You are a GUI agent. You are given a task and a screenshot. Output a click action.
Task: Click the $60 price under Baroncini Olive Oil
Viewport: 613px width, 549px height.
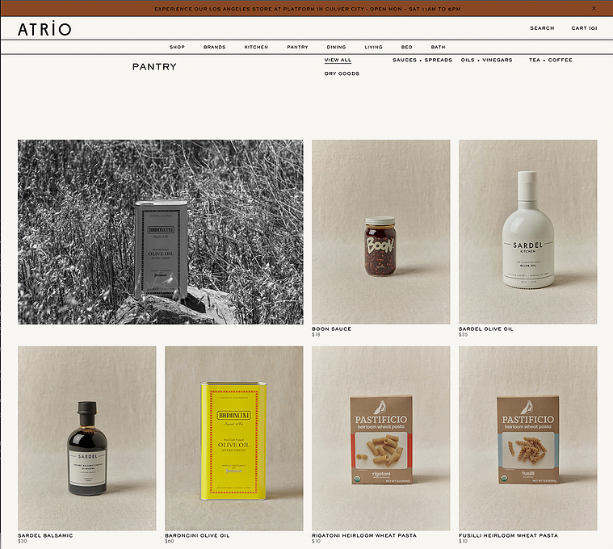170,541
